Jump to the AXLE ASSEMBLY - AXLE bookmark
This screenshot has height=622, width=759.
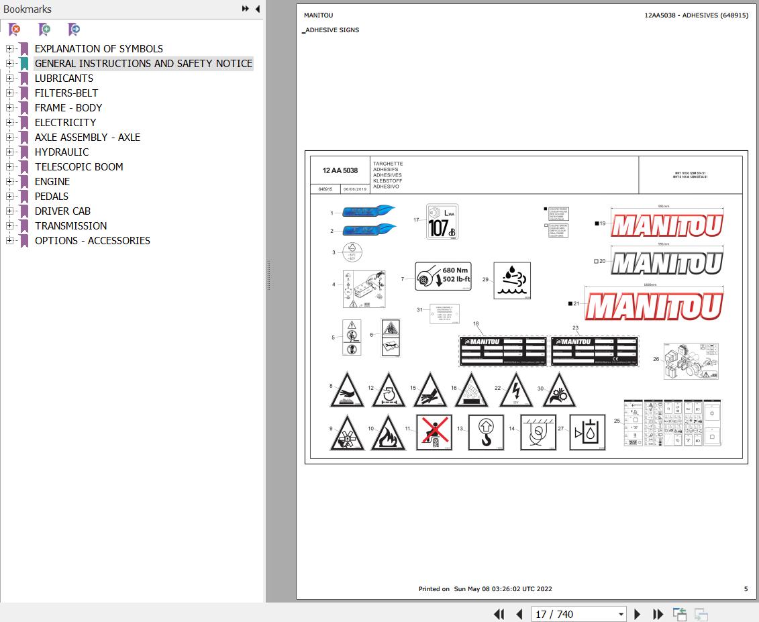[x=88, y=138]
